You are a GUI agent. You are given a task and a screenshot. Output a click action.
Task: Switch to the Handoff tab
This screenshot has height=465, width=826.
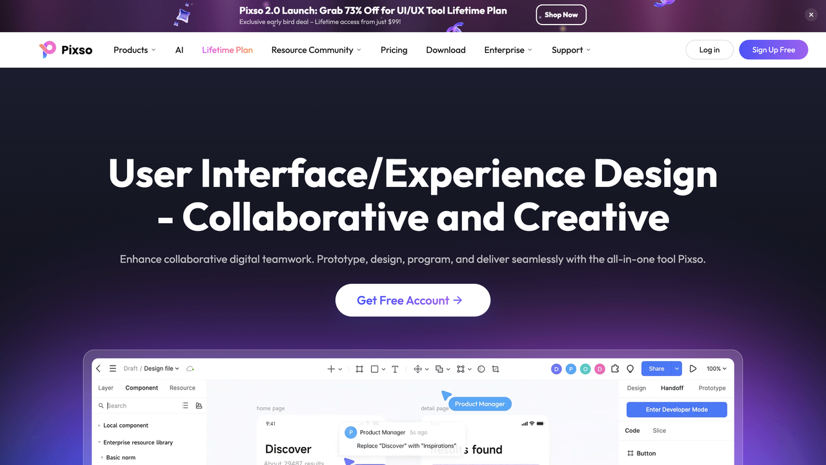click(x=672, y=388)
